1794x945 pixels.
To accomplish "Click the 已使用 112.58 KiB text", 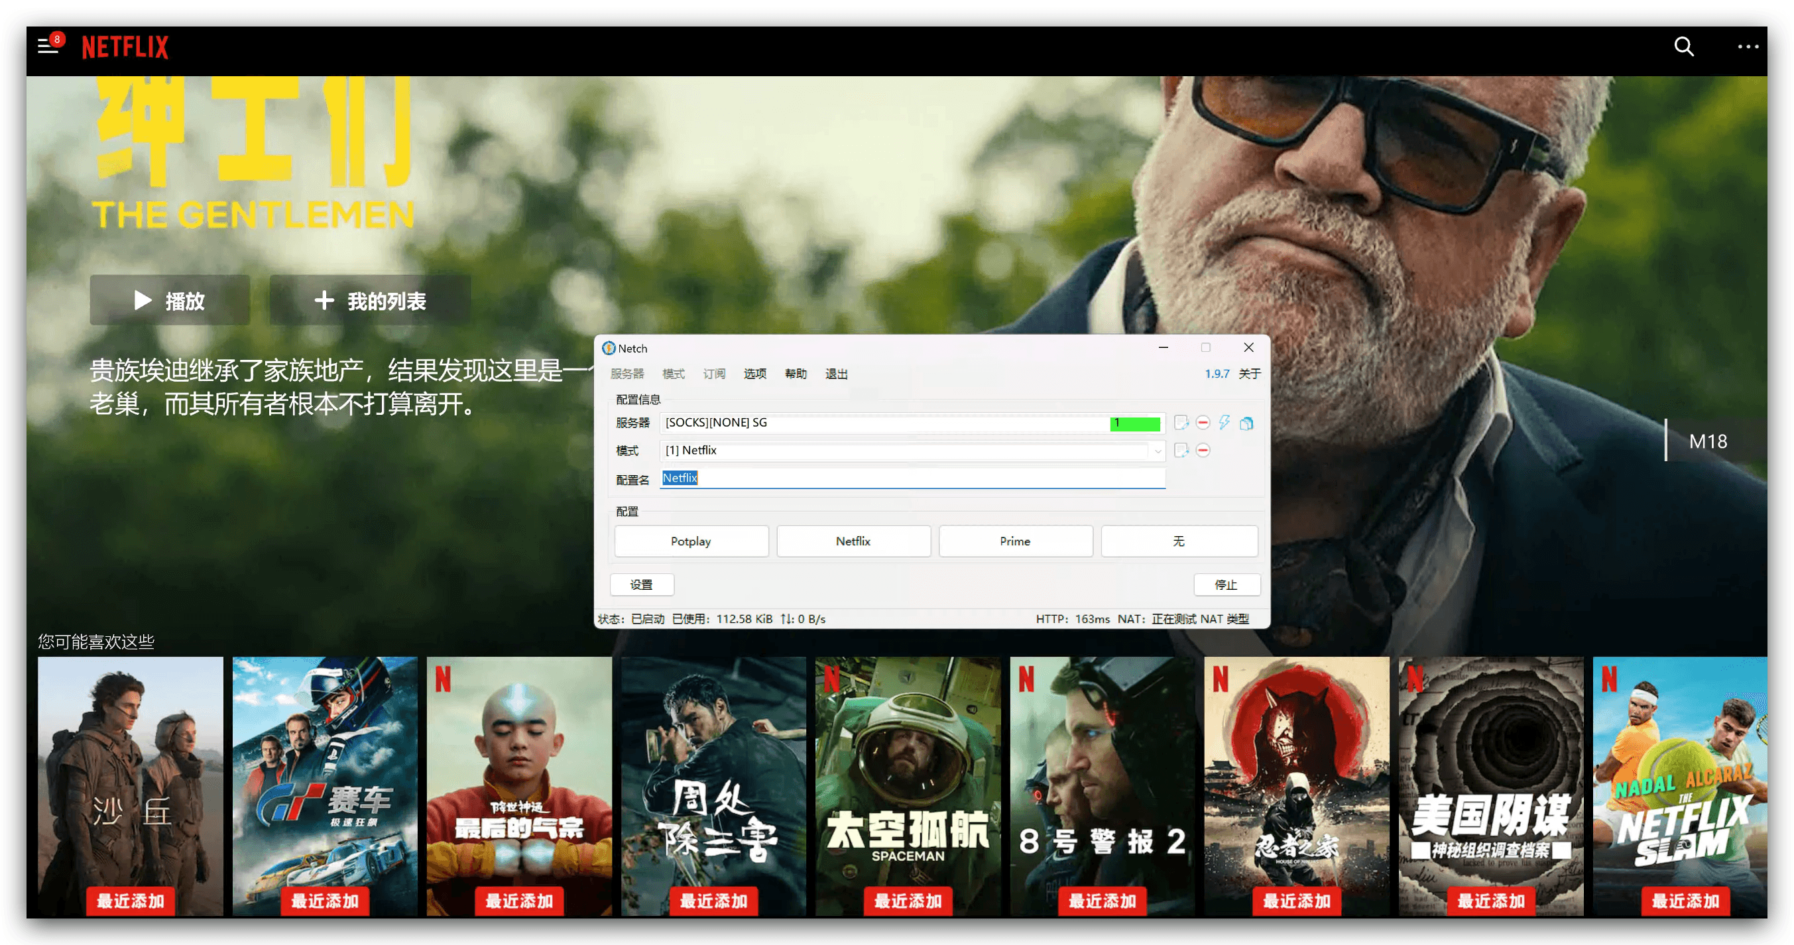I will pyautogui.click(x=722, y=619).
